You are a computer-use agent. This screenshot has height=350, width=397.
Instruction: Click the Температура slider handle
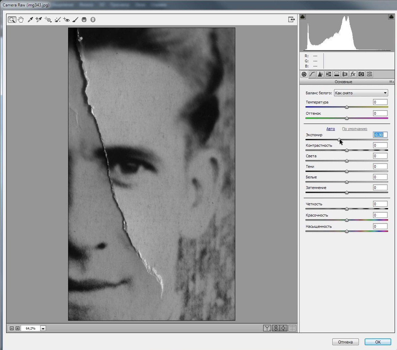point(347,107)
